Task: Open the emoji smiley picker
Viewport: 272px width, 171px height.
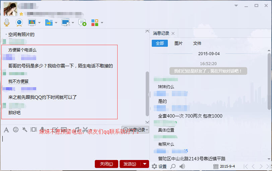Action: pos(15,130)
